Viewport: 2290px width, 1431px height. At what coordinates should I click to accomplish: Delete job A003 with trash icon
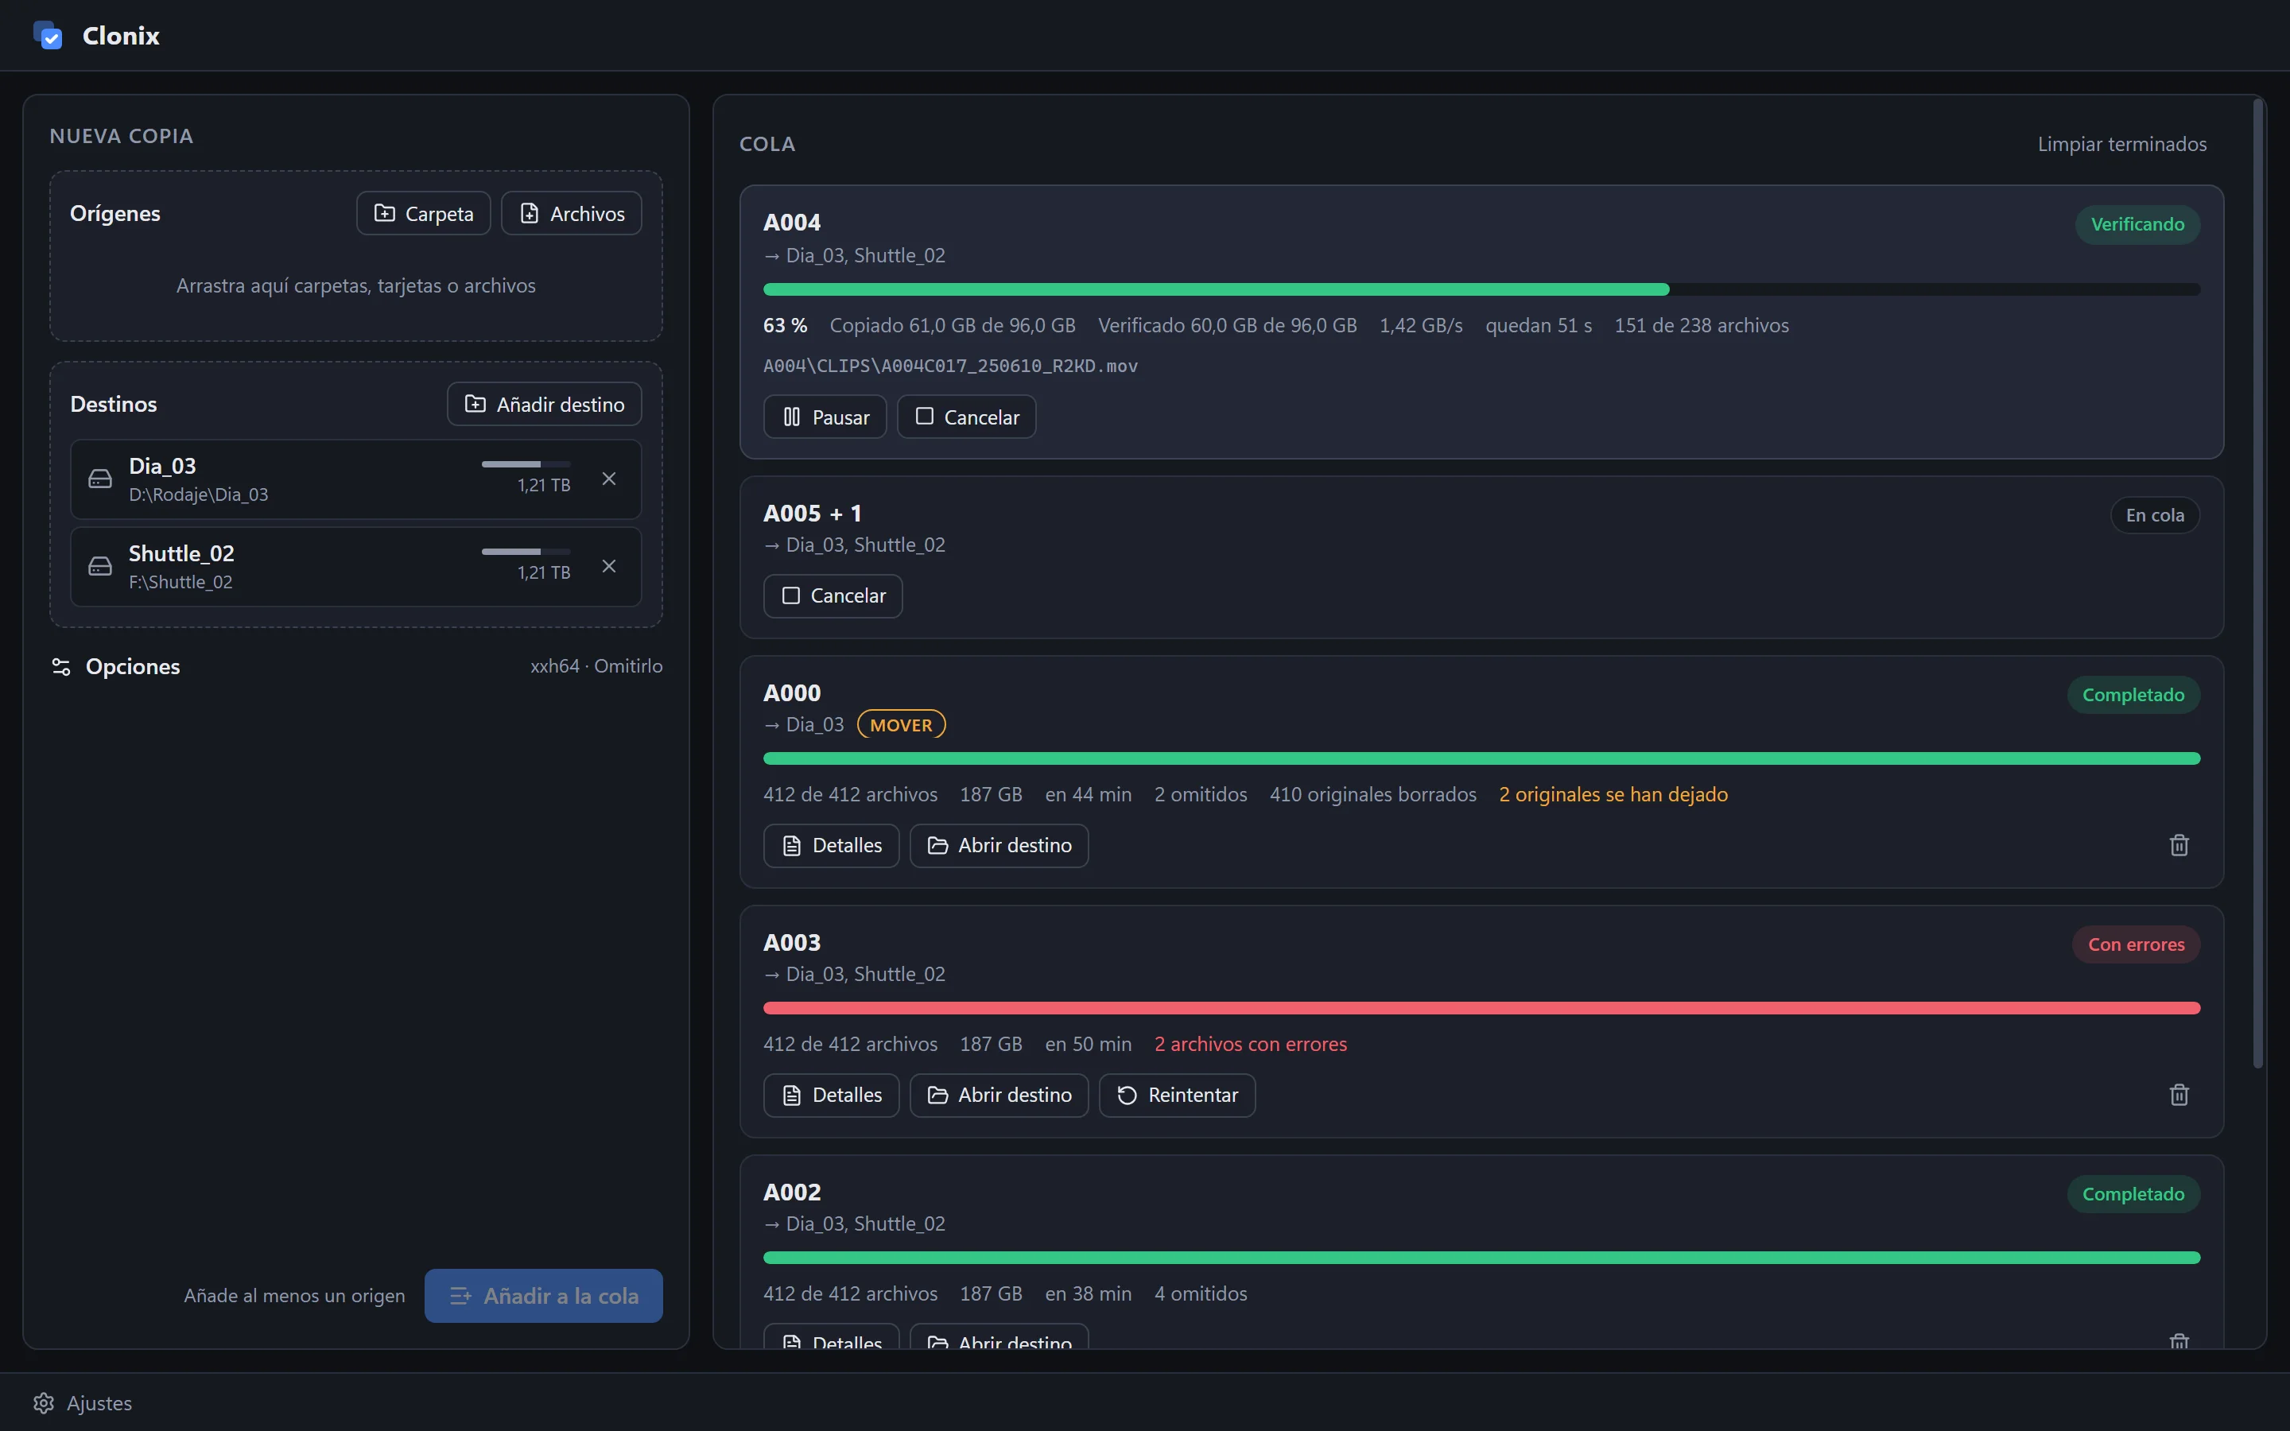pos(2179,1095)
